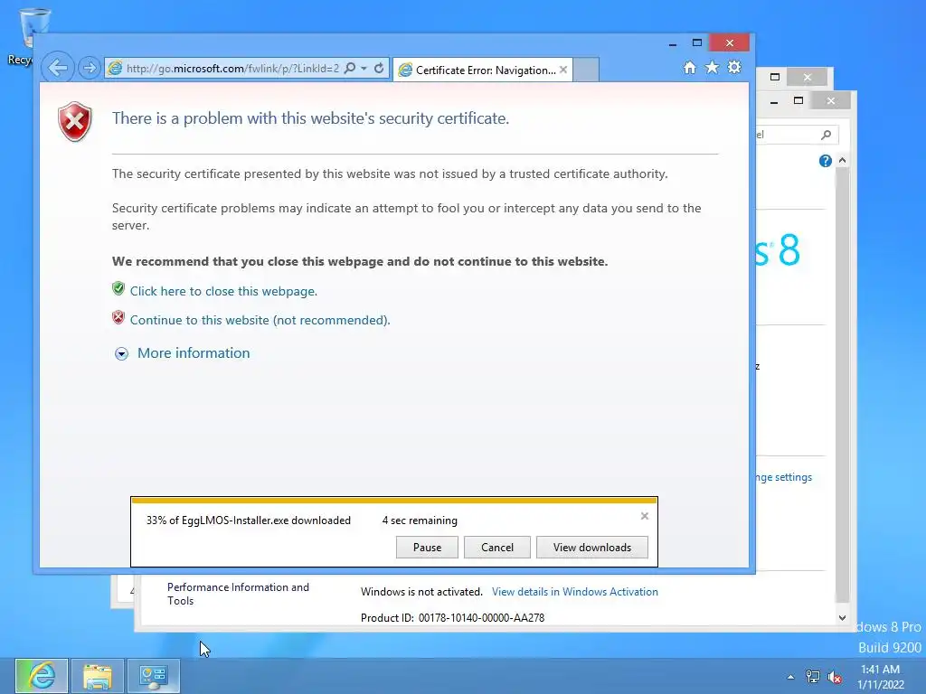The height and width of the screenshot is (694, 926).
Task: Open the Tools gear icon
Action: (x=734, y=67)
